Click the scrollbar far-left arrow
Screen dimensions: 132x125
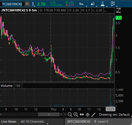1,114
